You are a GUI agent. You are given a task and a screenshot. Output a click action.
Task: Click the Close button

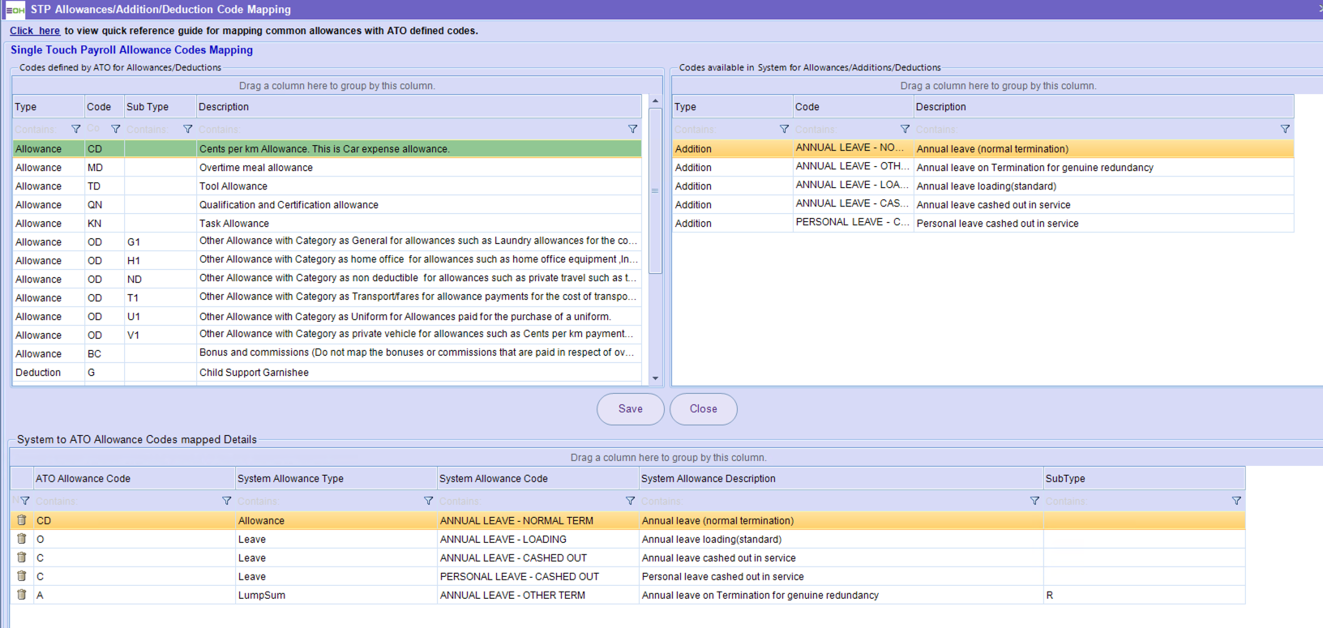coord(703,409)
